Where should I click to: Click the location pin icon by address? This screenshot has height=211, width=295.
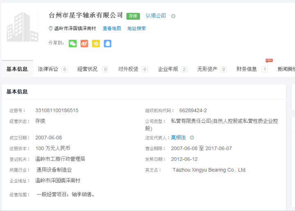[51, 29]
